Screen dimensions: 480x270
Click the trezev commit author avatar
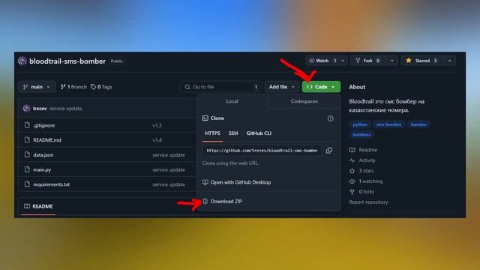point(27,108)
